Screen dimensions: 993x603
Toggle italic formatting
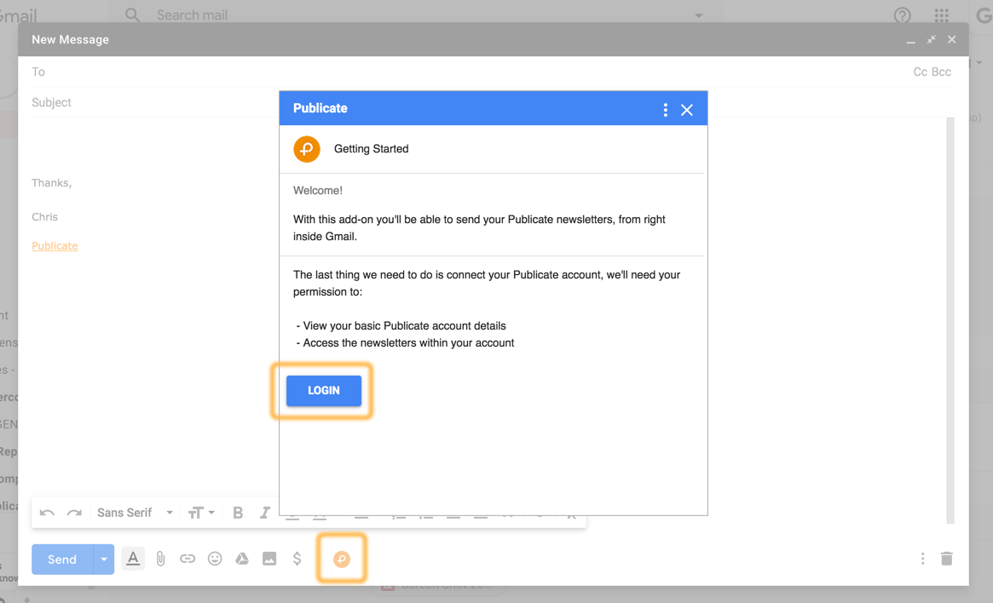point(265,513)
